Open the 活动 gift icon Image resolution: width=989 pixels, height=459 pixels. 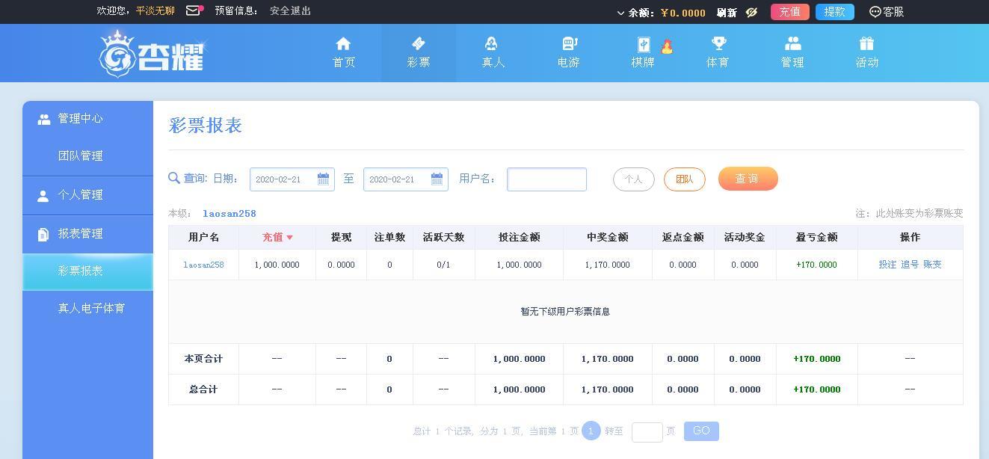pos(866,43)
